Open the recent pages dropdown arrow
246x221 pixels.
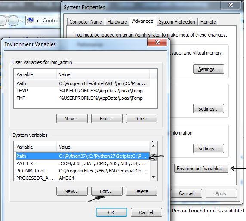(x=22, y=21)
